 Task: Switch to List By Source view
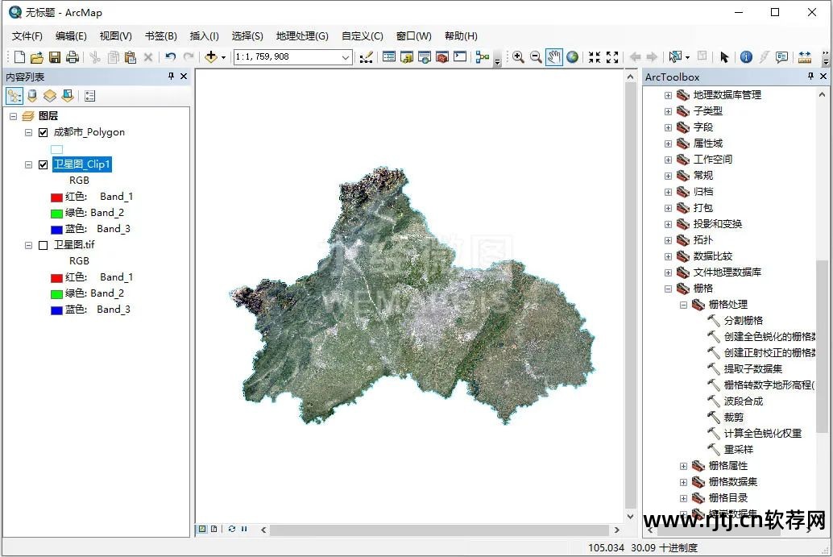click(32, 96)
